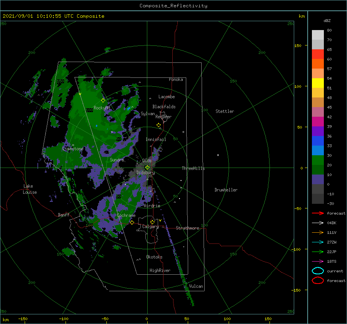The width and height of the screenshot is (347, 324).
Task: Click the Banff label
Action: point(64,215)
